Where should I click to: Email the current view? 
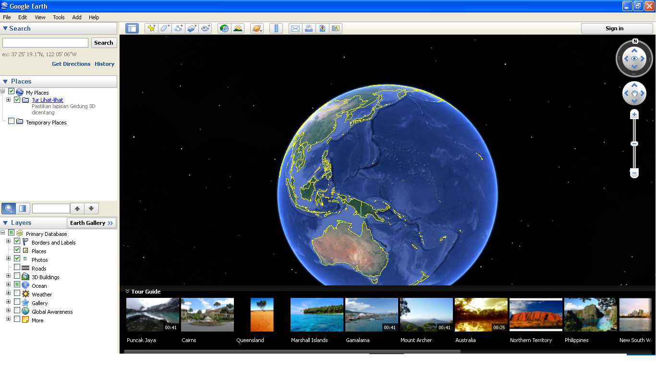[x=295, y=28]
